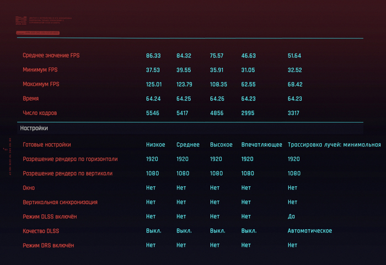Viewport: 386px width, 265px height.
Task: Click time value 64.26
Action: (217, 99)
